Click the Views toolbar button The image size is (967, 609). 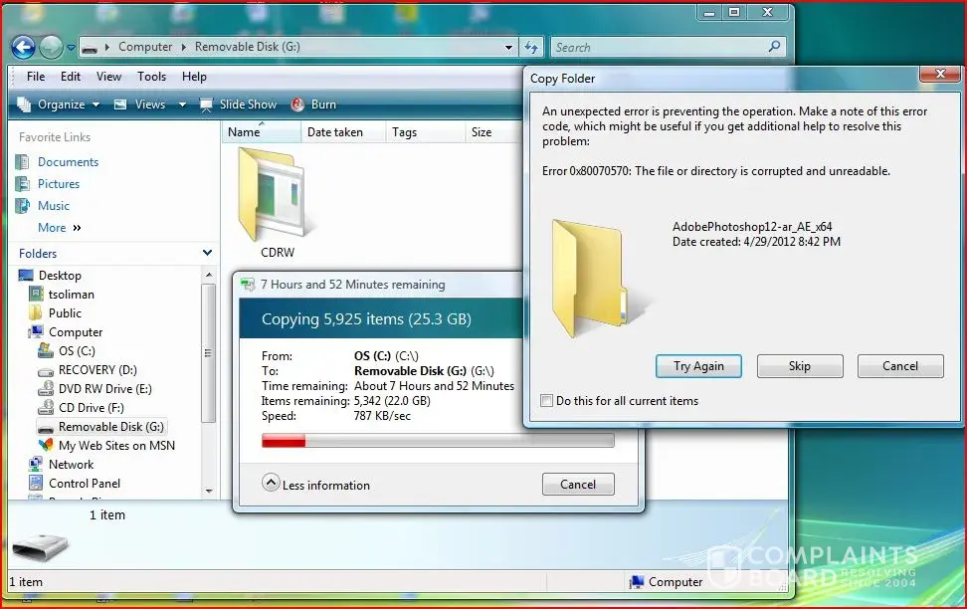140,104
